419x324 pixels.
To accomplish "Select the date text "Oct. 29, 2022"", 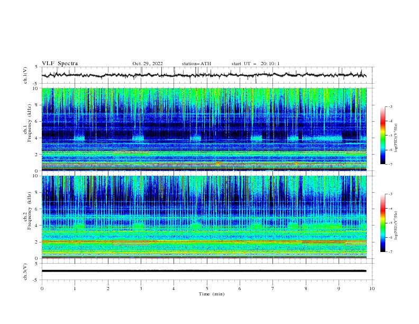I will click(x=148, y=64).
